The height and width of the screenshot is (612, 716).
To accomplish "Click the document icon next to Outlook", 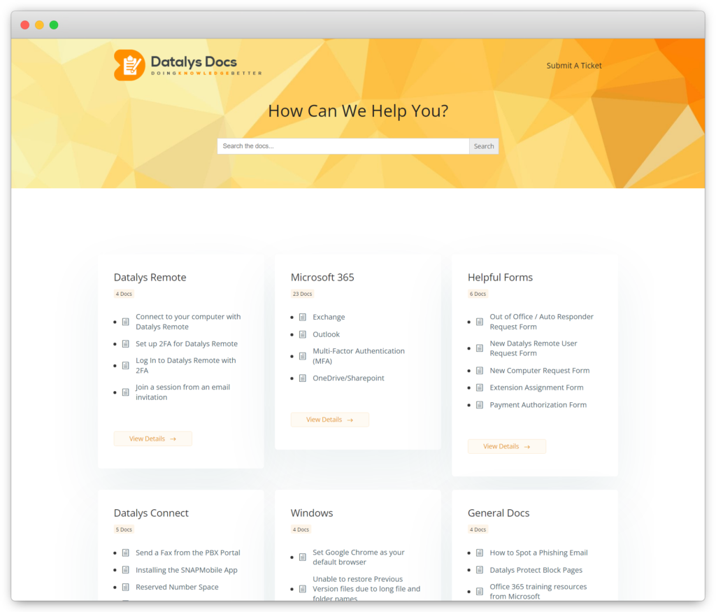I will [303, 334].
